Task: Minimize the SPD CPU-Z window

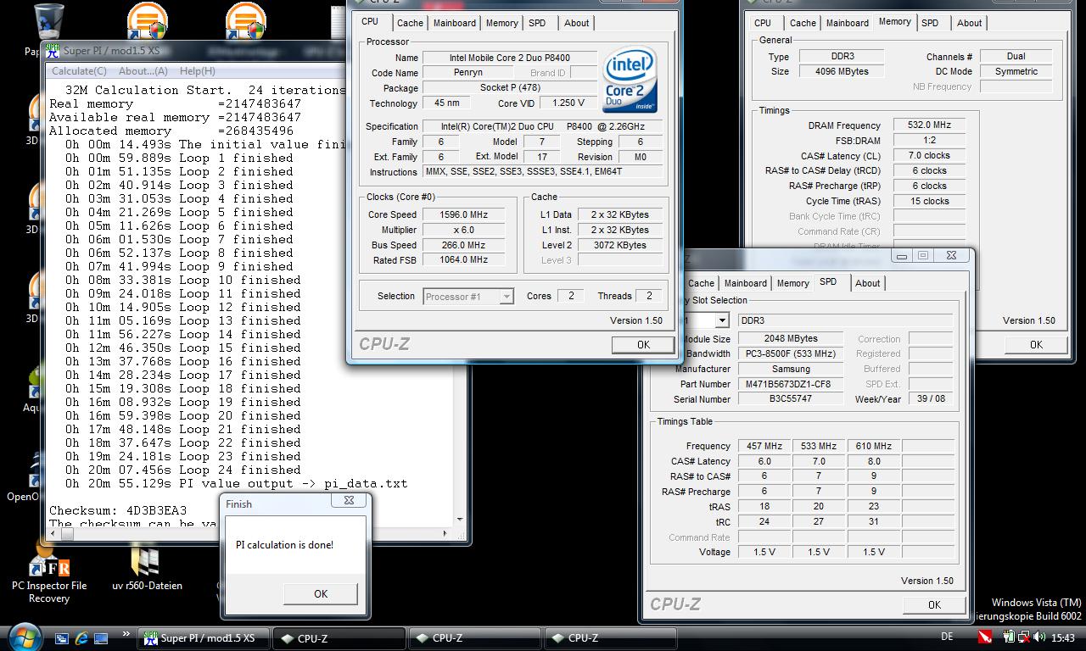Action: [903, 255]
